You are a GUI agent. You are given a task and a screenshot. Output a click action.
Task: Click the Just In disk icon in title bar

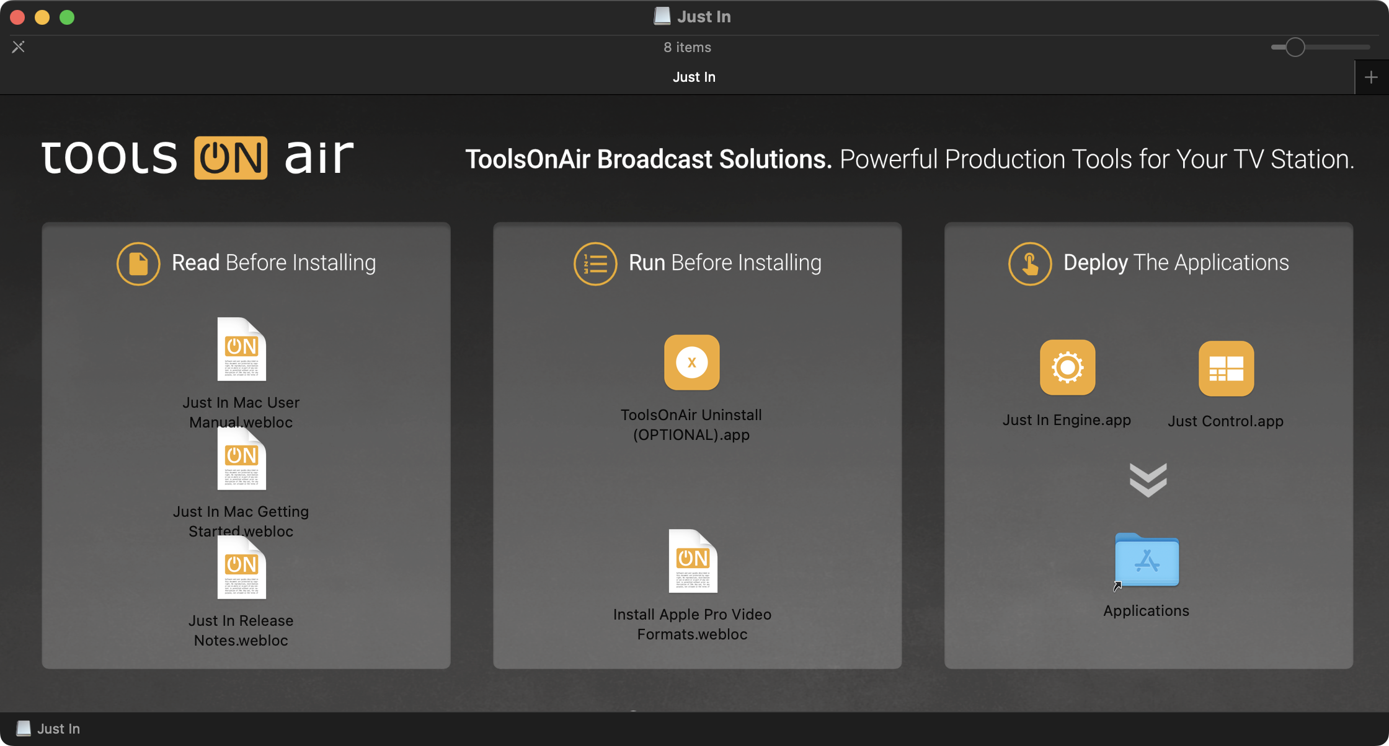662,16
